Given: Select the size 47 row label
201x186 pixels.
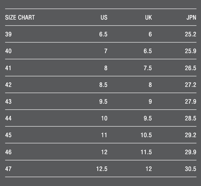Looking at the screenshot, I should [8, 169].
